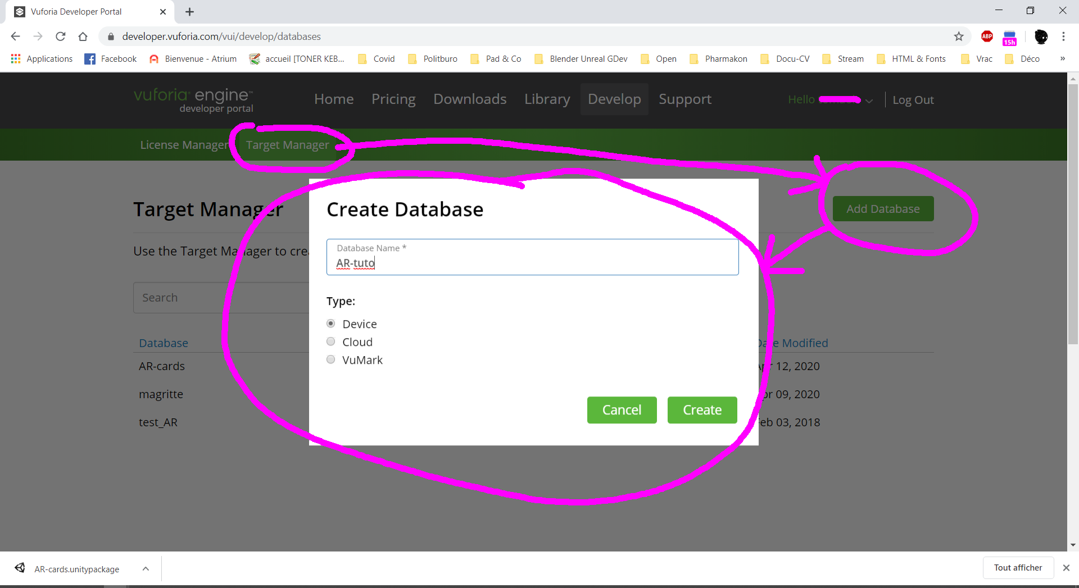1079x588 pixels.
Task: Open the Déco bookmark folder
Action: (1023, 59)
